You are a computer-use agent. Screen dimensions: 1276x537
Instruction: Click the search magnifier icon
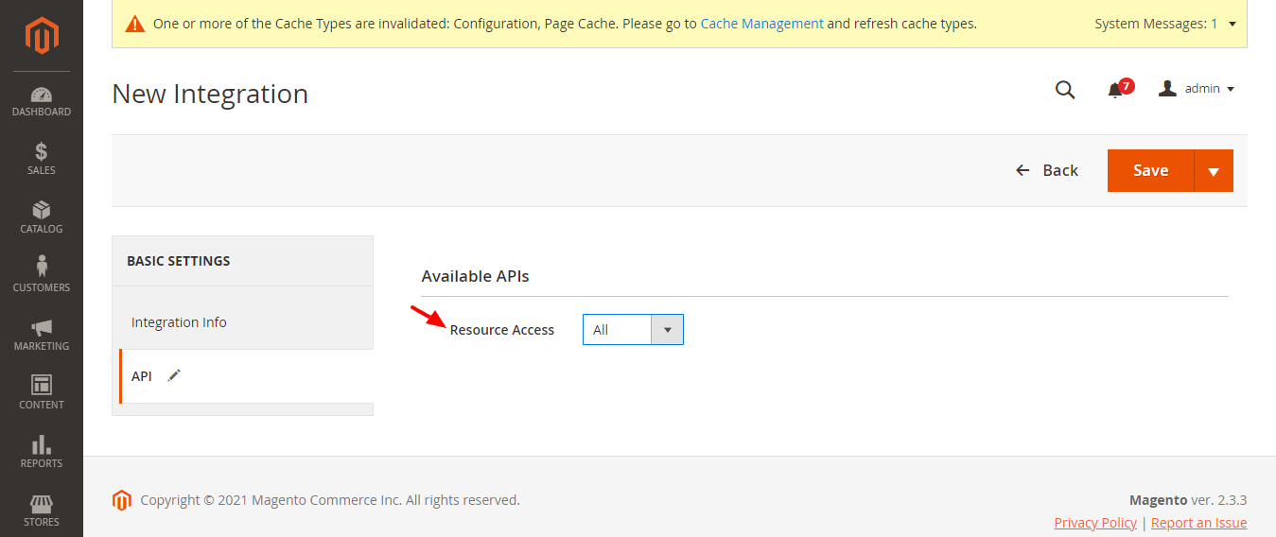point(1065,90)
